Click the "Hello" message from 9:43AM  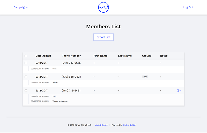point(55,83)
